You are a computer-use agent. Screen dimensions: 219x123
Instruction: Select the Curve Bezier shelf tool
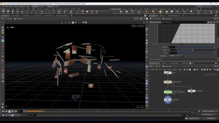[x=42, y=12]
